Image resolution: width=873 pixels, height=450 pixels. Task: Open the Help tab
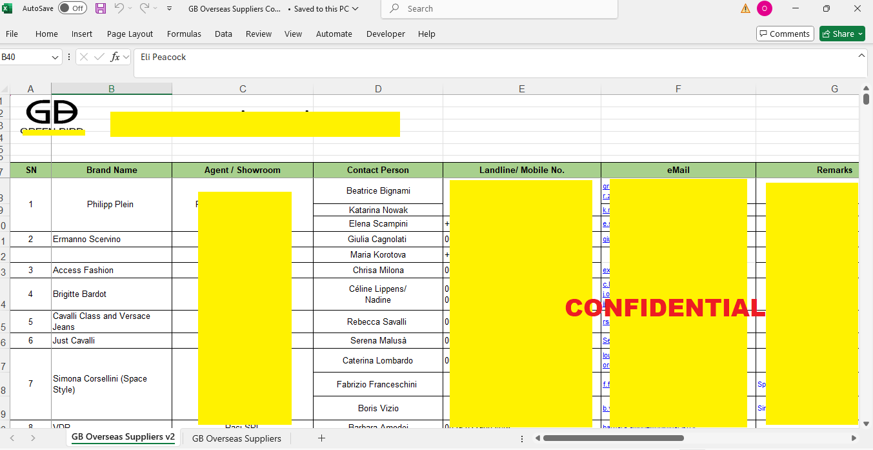click(x=426, y=34)
